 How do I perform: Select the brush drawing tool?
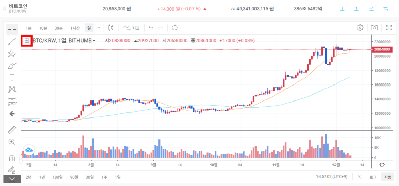tap(12, 66)
